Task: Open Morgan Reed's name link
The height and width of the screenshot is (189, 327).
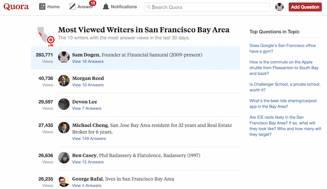Action: click(x=88, y=78)
